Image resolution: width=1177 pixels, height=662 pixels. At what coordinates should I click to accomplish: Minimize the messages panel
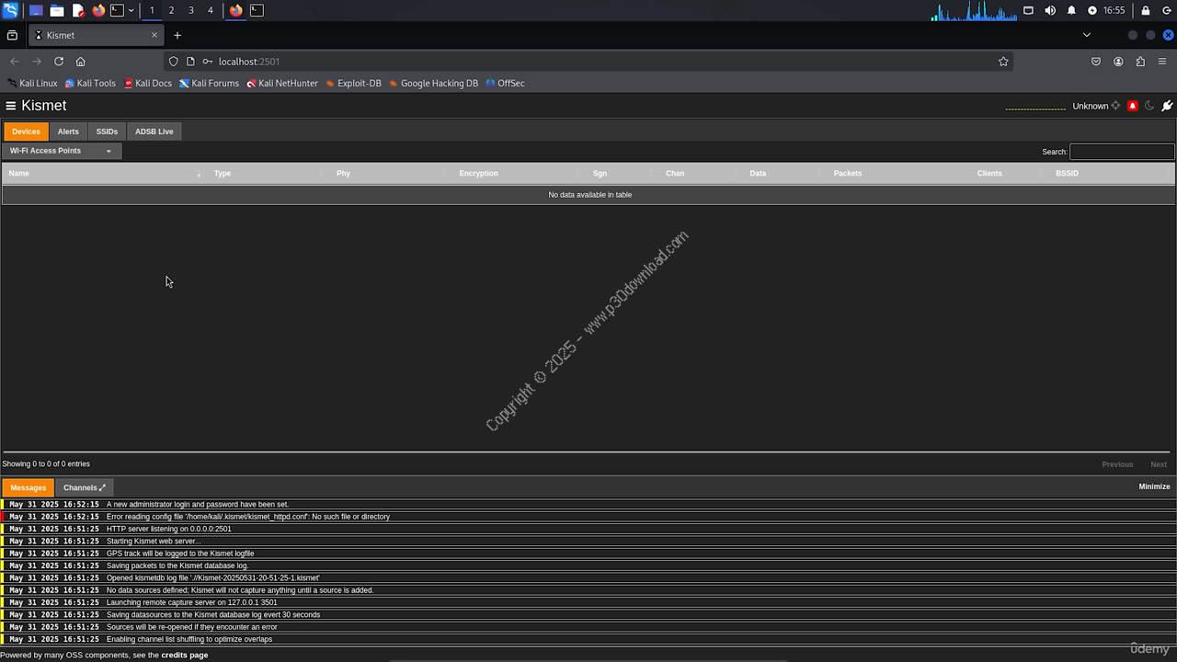tap(1154, 486)
